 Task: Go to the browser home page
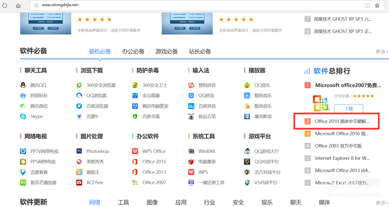pos(18,5)
